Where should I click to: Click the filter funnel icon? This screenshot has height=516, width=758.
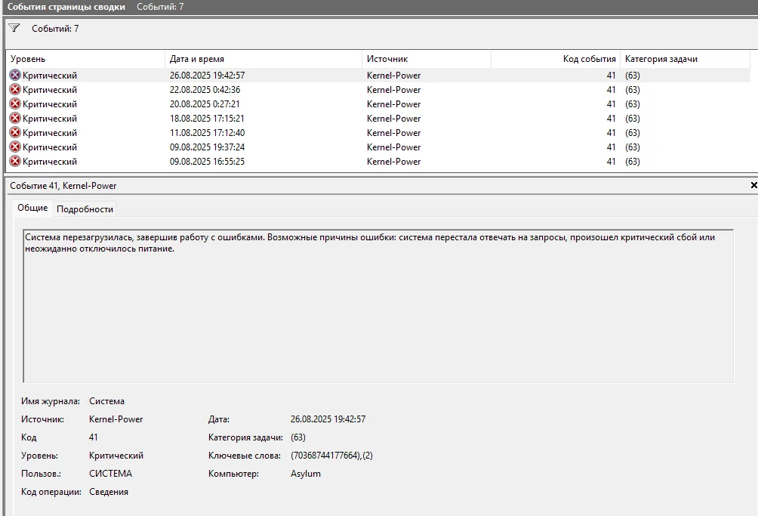click(x=14, y=28)
